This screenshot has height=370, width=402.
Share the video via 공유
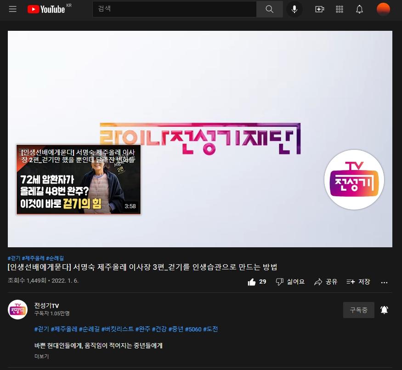point(326,282)
